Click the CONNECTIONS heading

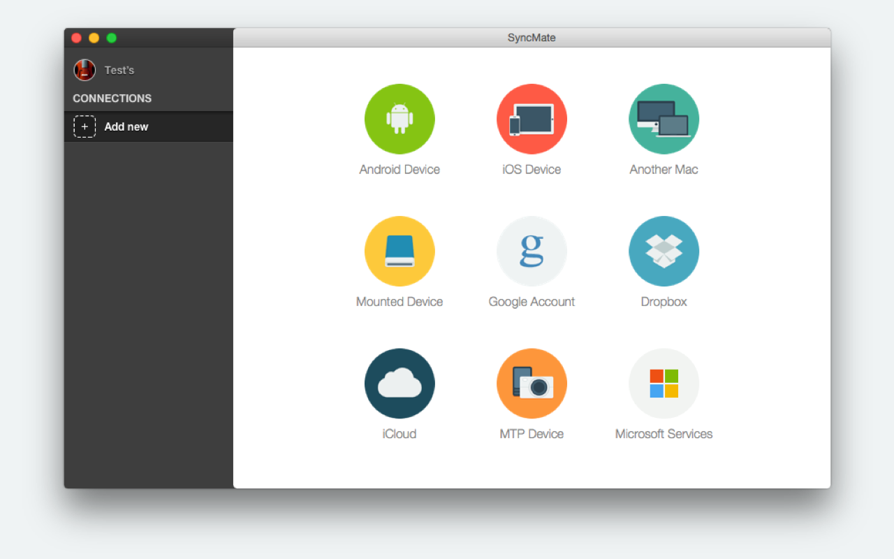coord(112,99)
